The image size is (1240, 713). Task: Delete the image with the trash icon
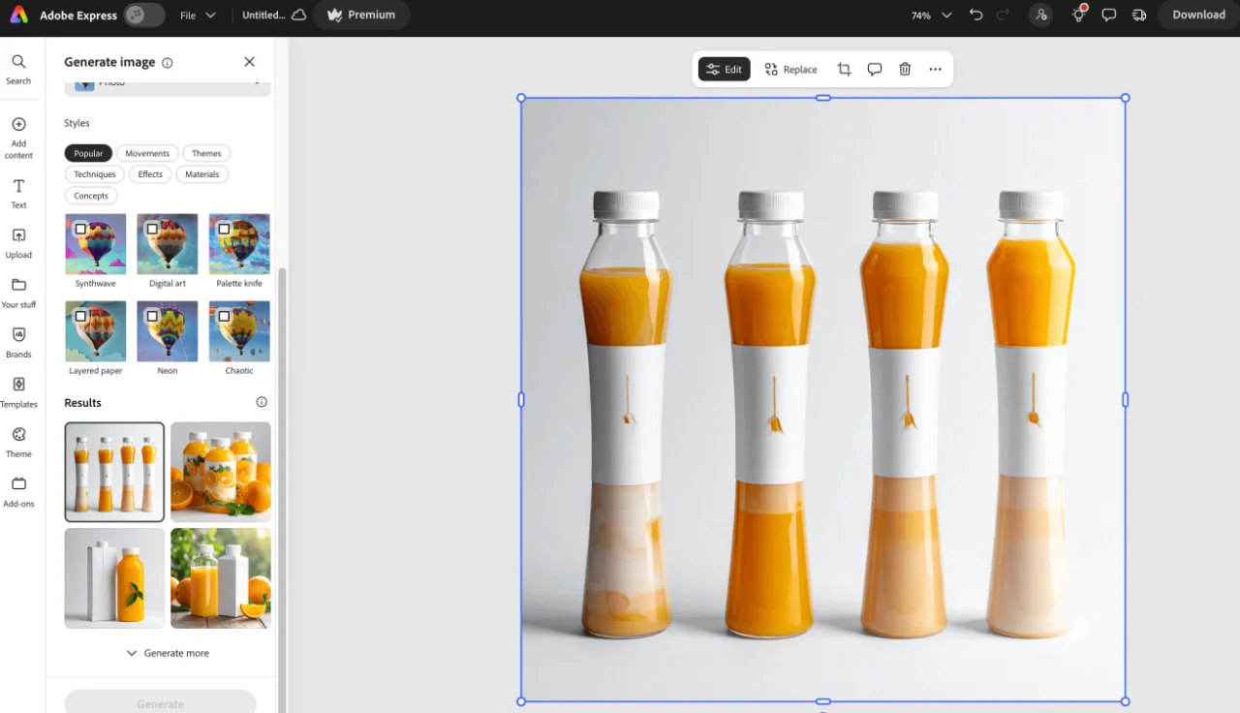pyautogui.click(x=905, y=70)
